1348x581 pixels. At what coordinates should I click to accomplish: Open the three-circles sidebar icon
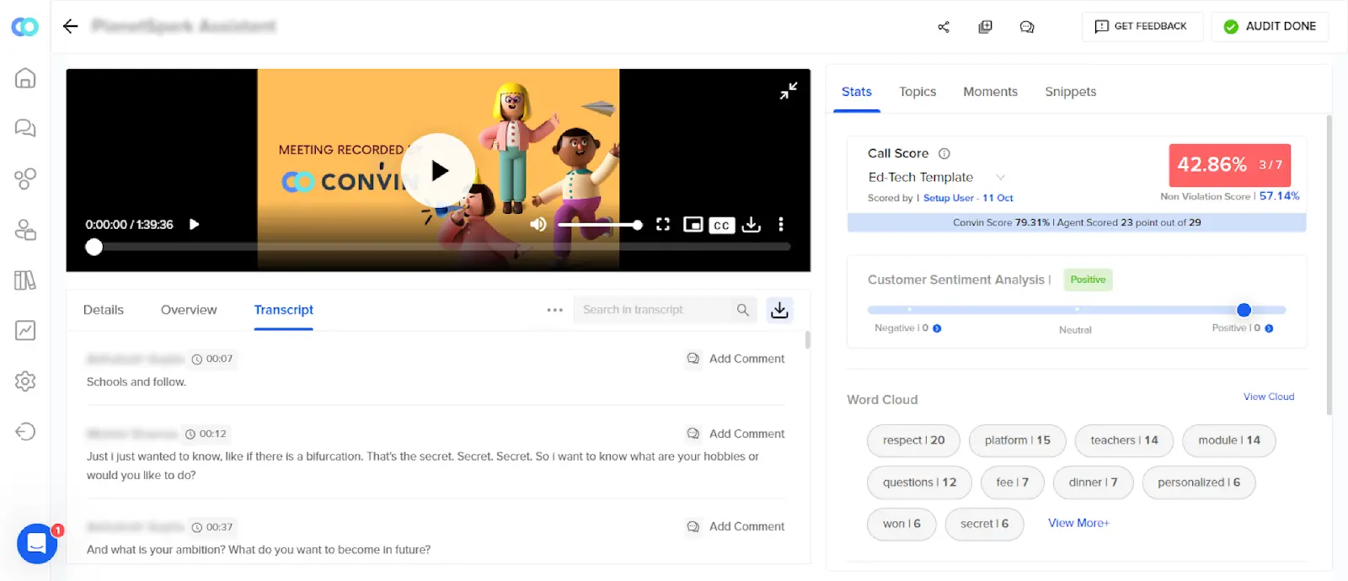[x=25, y=179]
